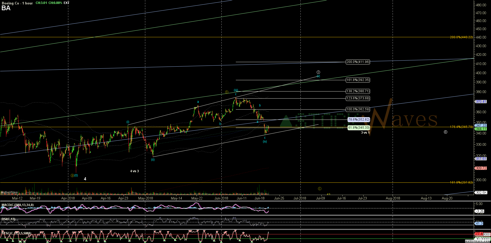Click the MACD(C,EMA,13,34,8) study label
This screenshot has width=491, height=243.
tap(18, 205)
